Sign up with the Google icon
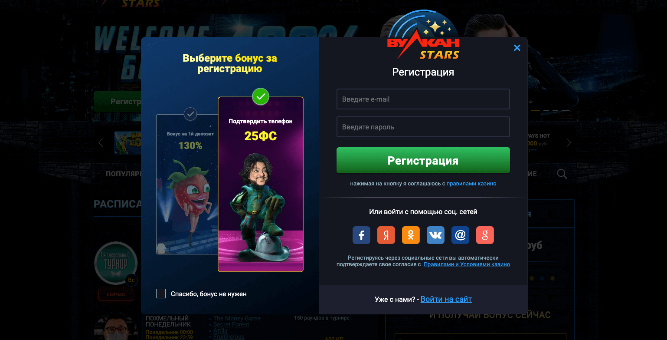Image resolution: width=667 pixels, height=340 pixels. (x=485, y=235)
